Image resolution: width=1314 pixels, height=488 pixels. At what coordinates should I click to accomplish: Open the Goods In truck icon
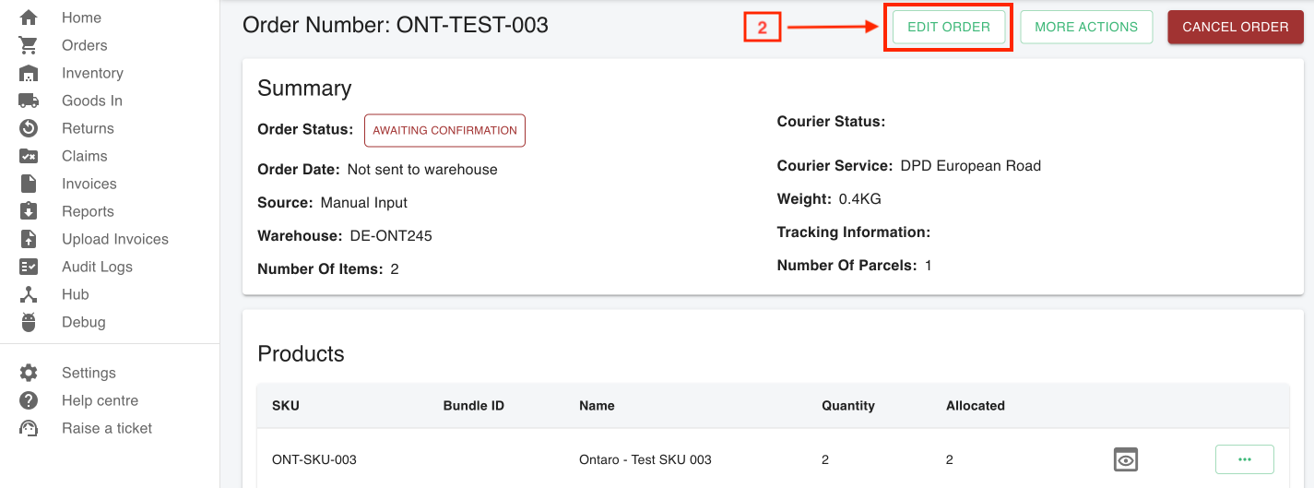[29, 101]
